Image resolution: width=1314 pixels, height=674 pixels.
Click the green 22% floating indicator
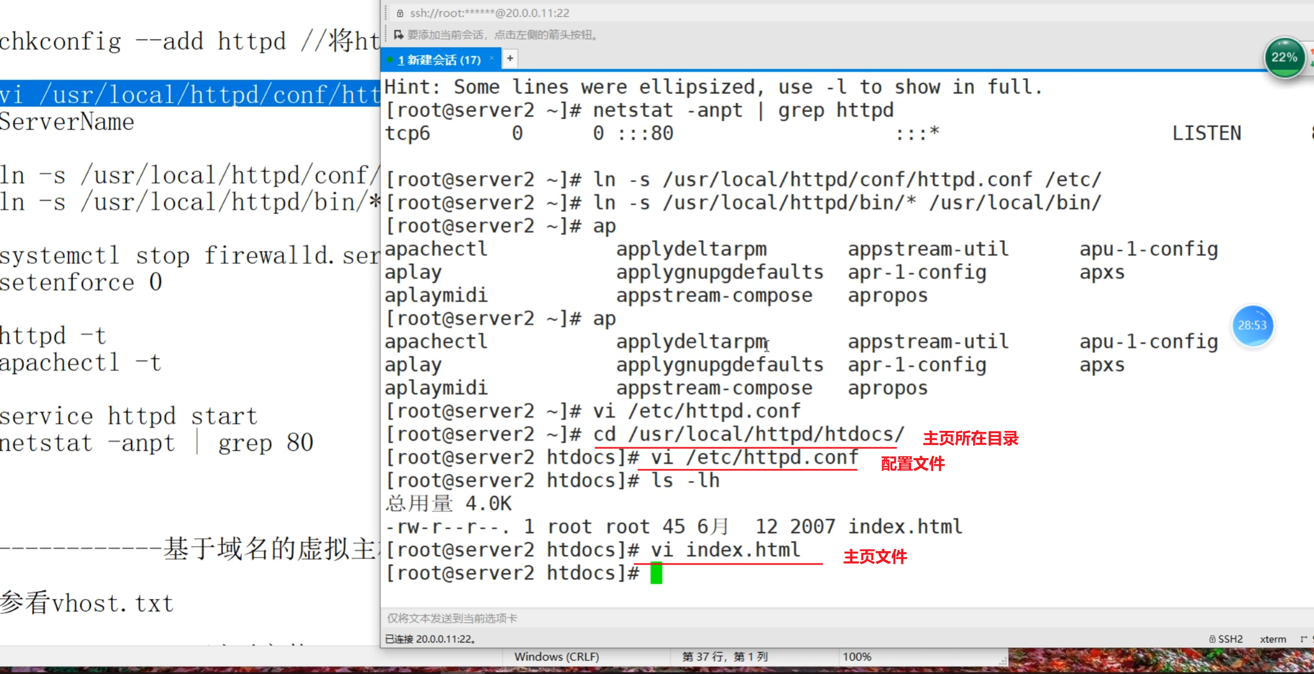(1285, 58)
